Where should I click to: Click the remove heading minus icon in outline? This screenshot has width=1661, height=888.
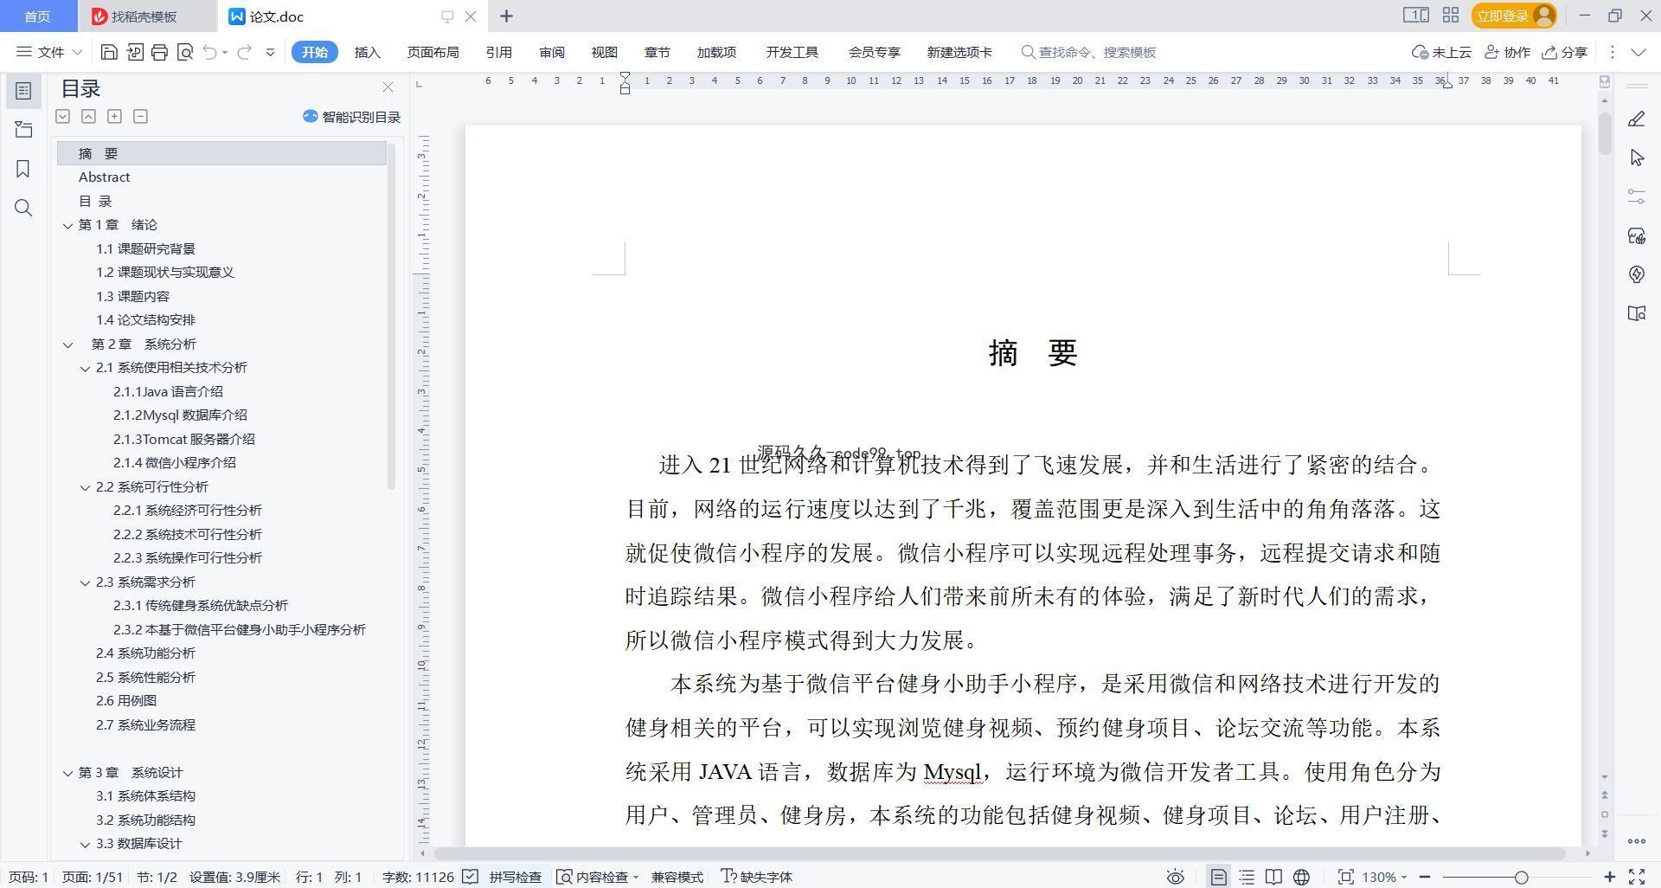pyautogui.click(x=140, y=116)
